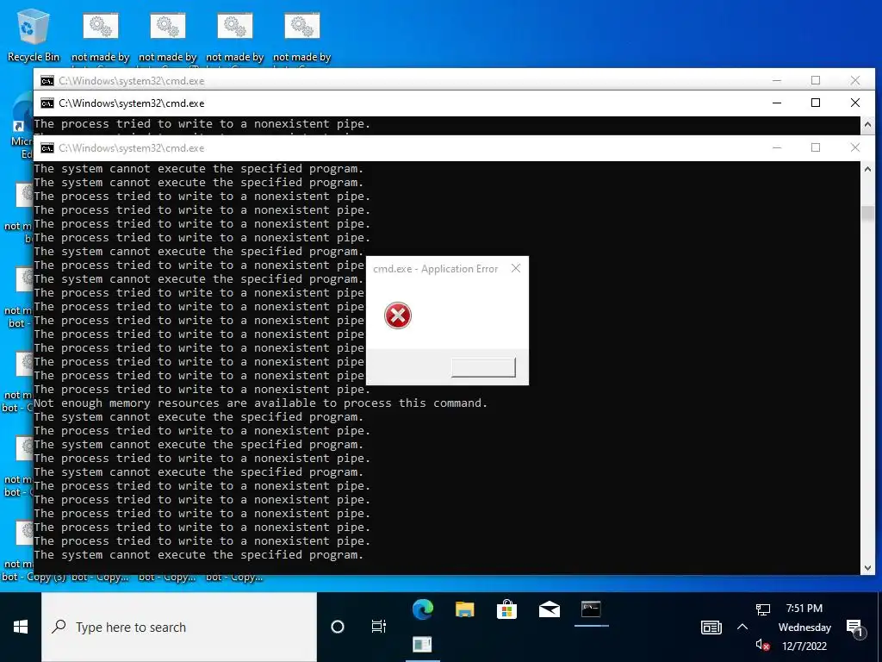This screenshot has width=882, height=662.
Task: Open the Action Center notifications icon
Action: click(854, 628)
